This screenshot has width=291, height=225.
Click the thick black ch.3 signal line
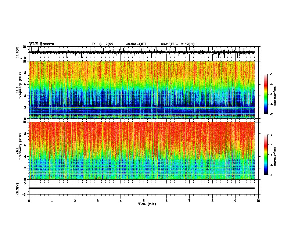[142, 188]
